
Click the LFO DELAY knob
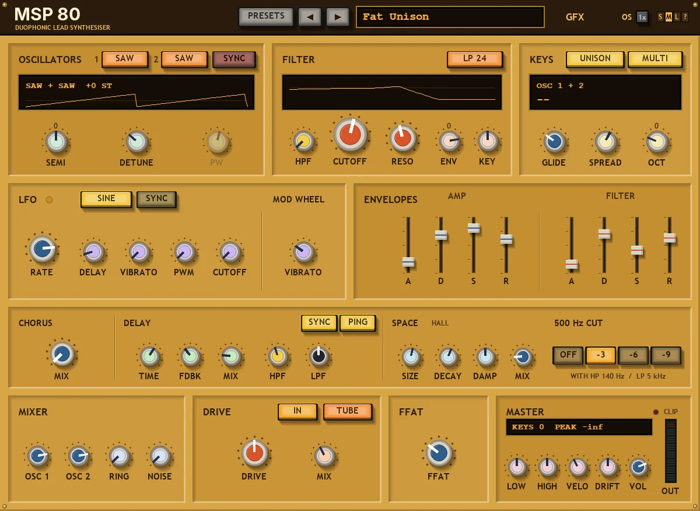[x=93, y=252]
